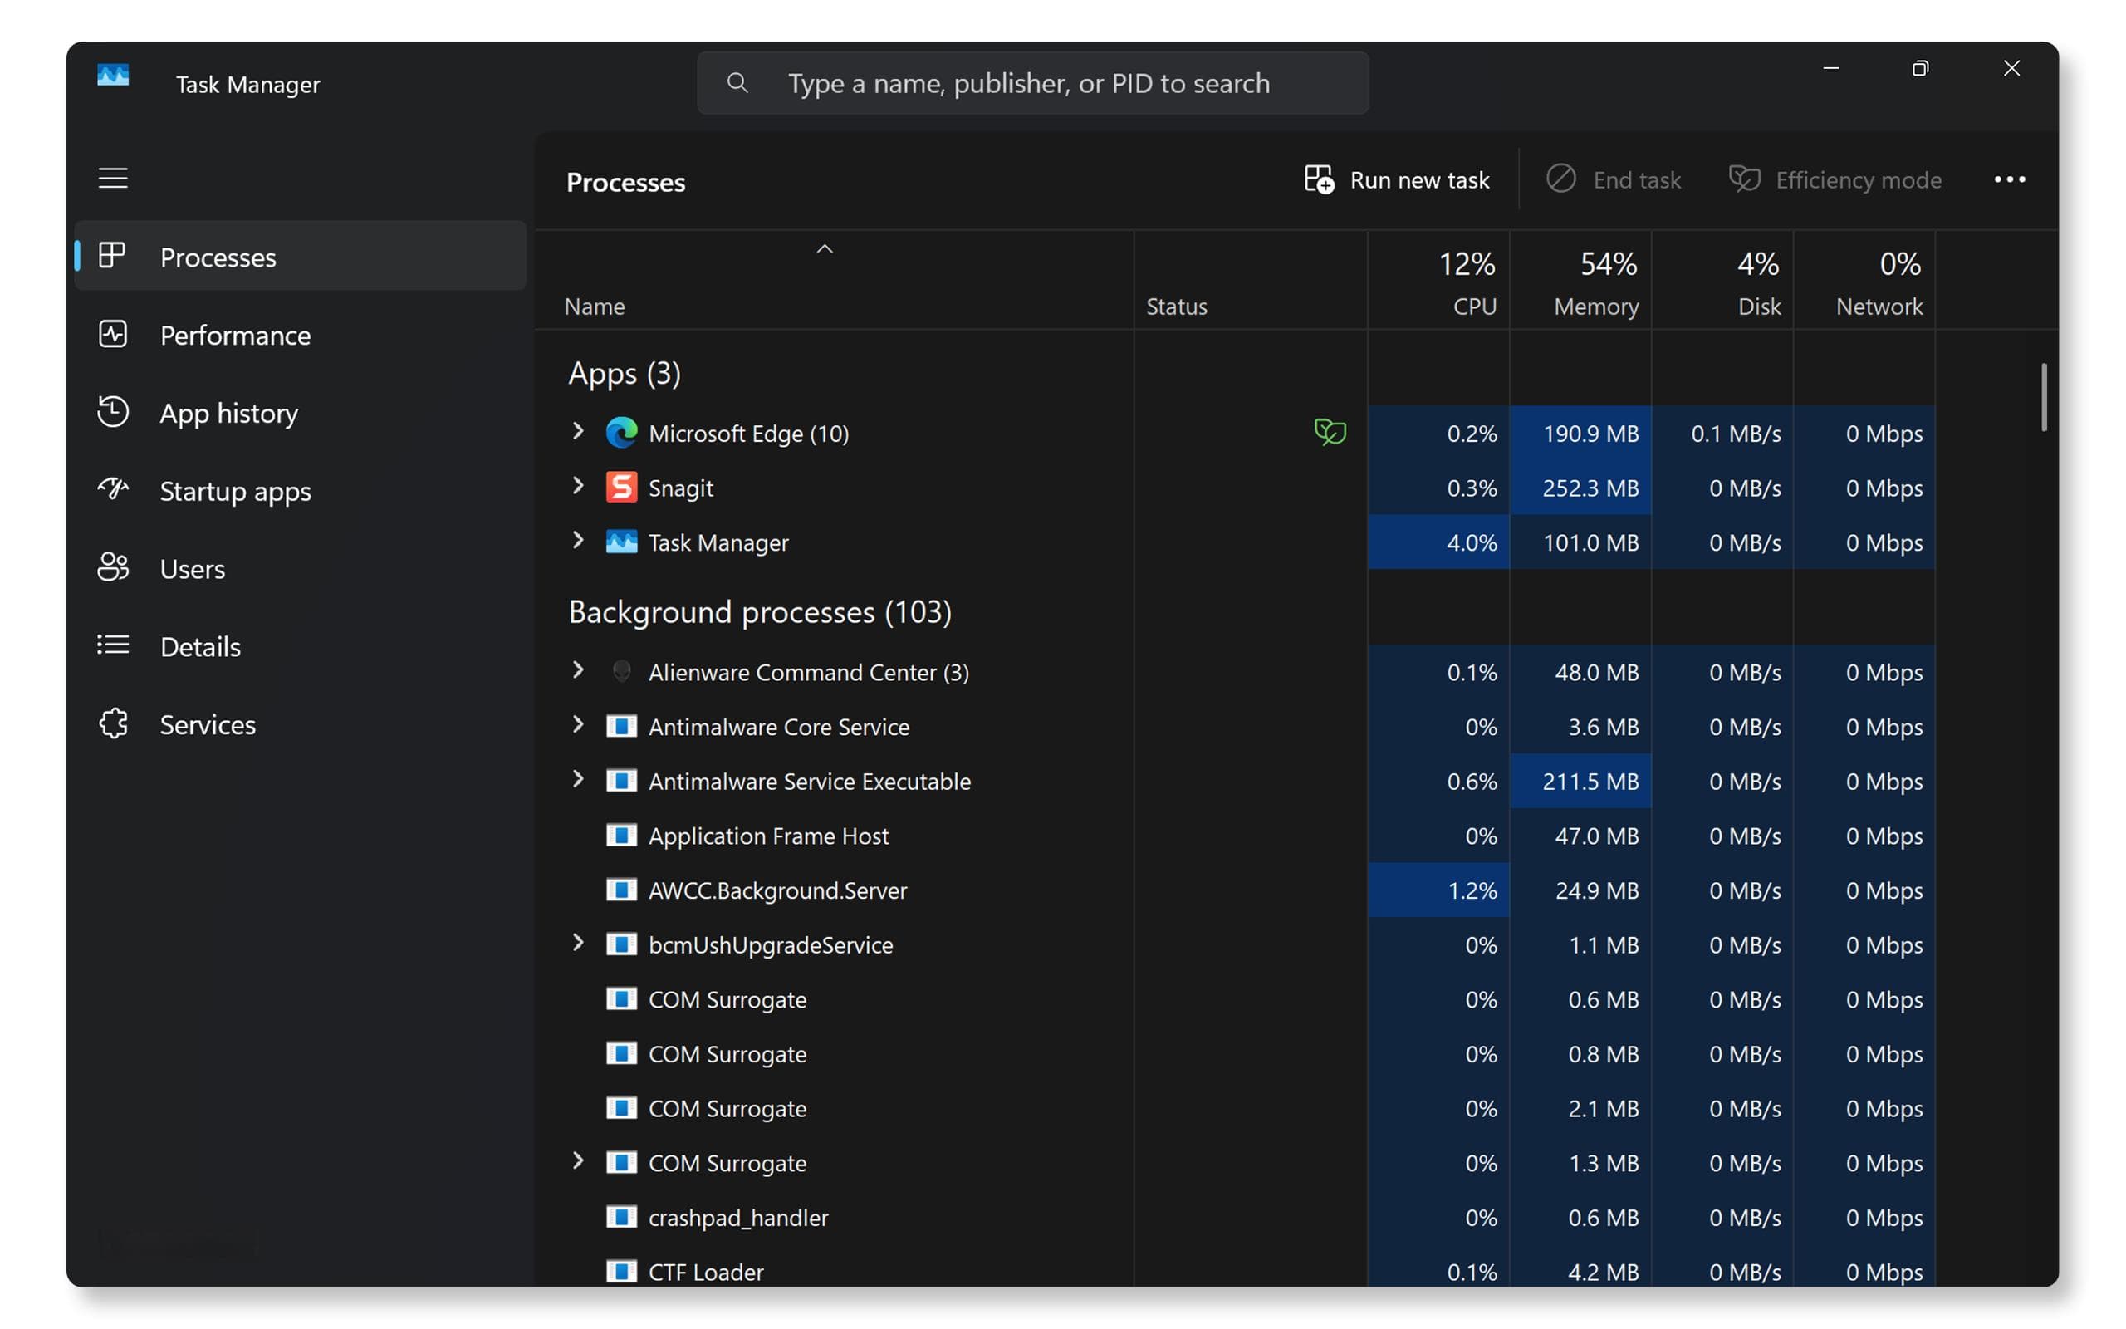Click the 4.0% CPU cell
Image resolution: width=2126 pixels, height=1329 pixels.
1438,542
